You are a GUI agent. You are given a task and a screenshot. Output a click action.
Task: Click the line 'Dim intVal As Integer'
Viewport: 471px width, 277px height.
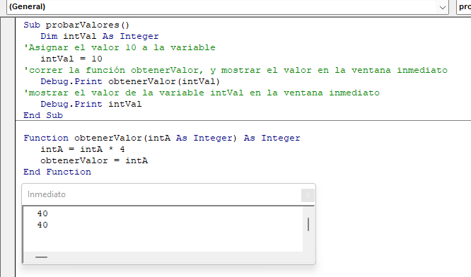100,36
